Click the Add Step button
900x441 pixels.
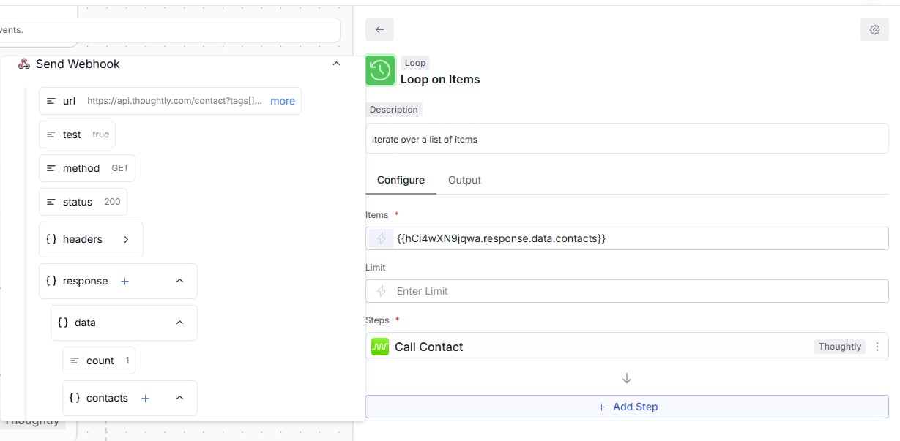pos(626,406)
